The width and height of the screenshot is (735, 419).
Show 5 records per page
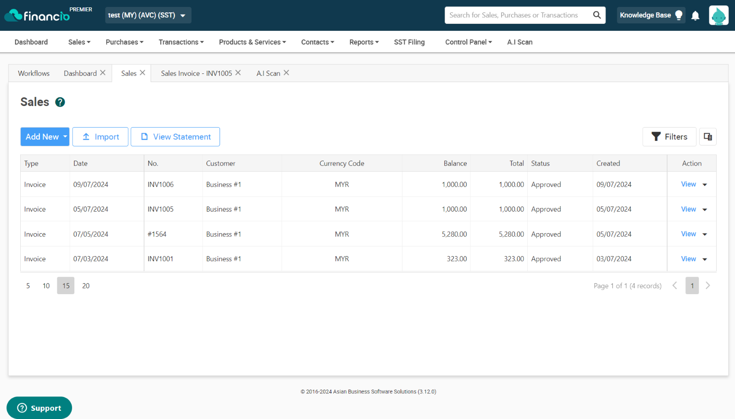coord(28,285)
